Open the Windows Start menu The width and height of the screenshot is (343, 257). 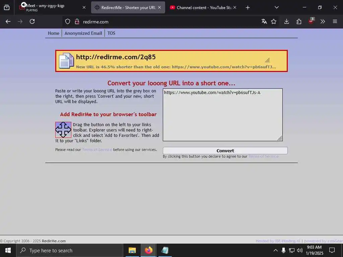(8, 250)
